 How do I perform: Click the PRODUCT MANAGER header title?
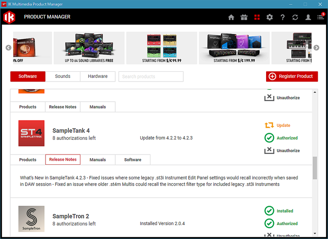click(x=47, y=17)
